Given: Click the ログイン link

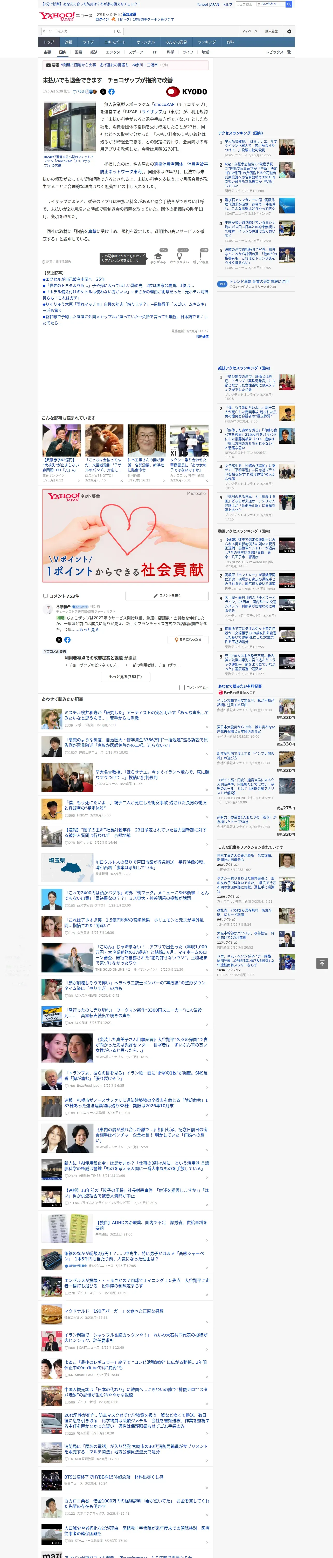Looking at the screenshot, I should [102, 19].
